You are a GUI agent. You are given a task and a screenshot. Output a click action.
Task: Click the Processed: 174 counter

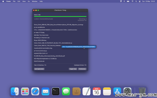click(x=82, y=20)
